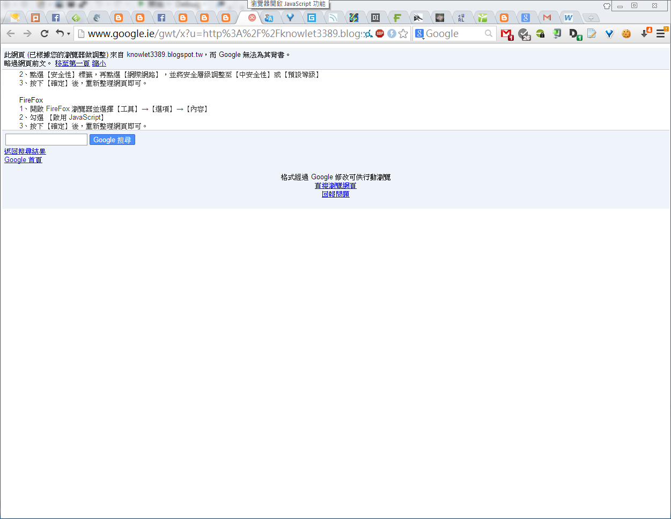The image size is (671, 519).
Task: Click the page search text field
Action: 46,140
